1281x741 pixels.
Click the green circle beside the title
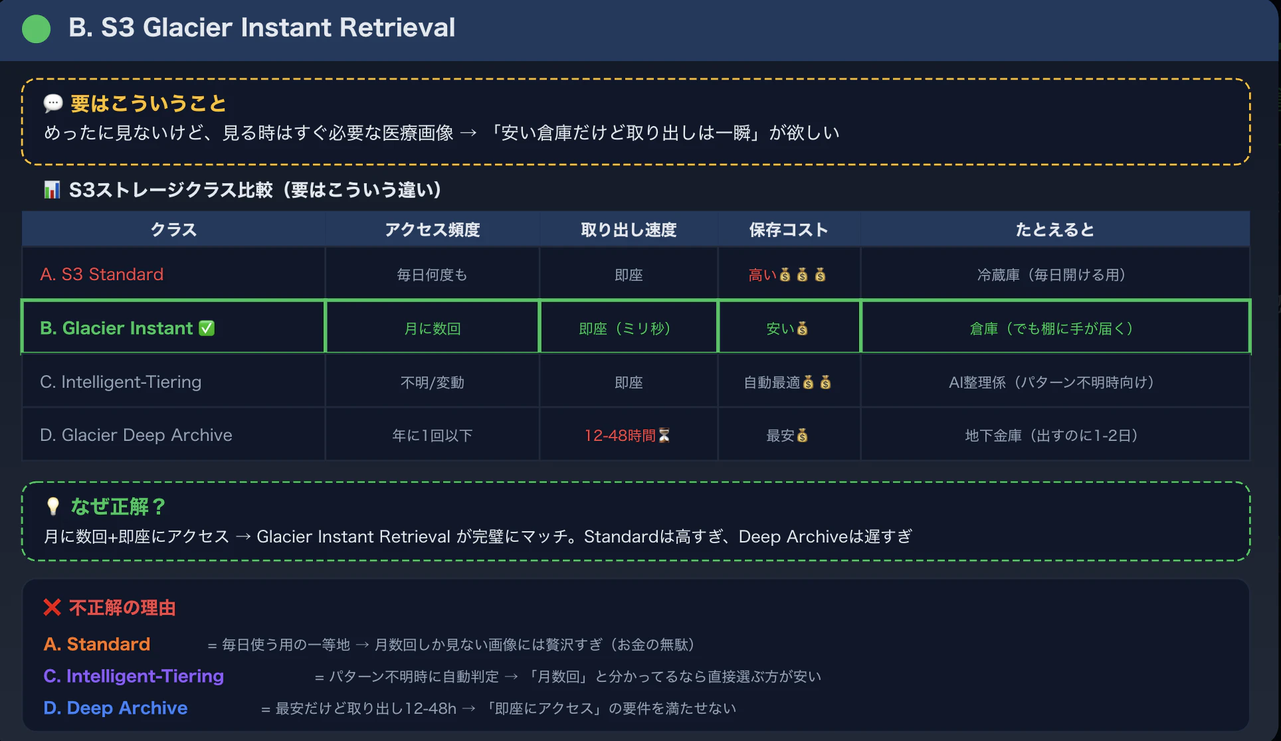coord(37,29)
